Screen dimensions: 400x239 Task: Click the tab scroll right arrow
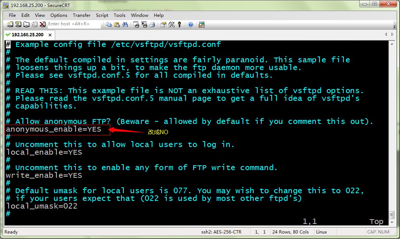pos(392,34)
